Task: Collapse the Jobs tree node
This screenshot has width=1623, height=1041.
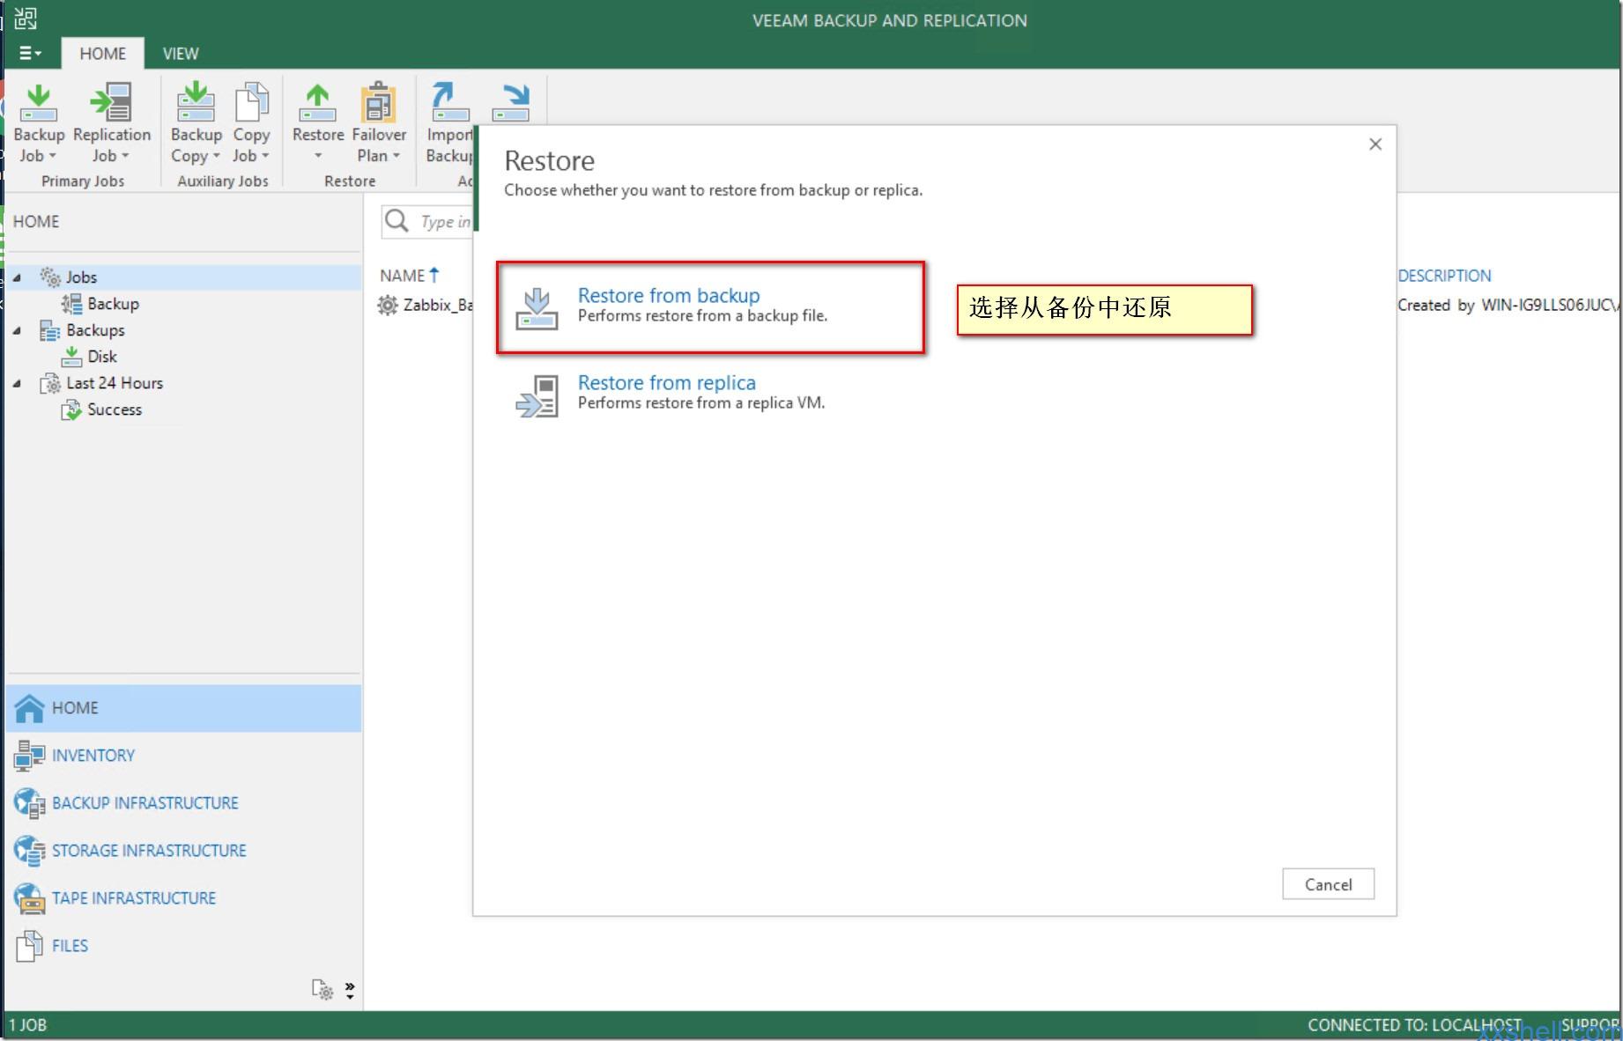Action: point(17,277)
